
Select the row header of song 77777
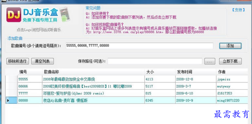point(12,93)
